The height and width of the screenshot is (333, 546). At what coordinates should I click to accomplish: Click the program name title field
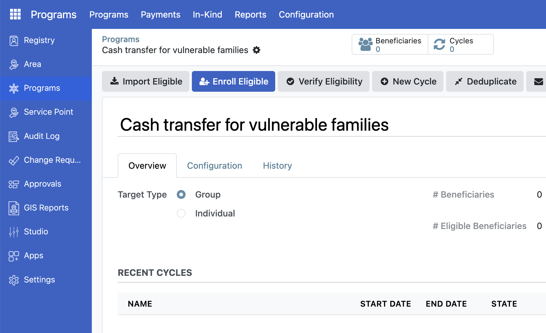click(254, 125)
